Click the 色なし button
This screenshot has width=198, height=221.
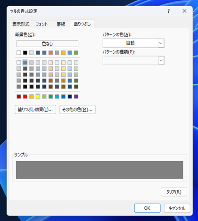point(47,44)
